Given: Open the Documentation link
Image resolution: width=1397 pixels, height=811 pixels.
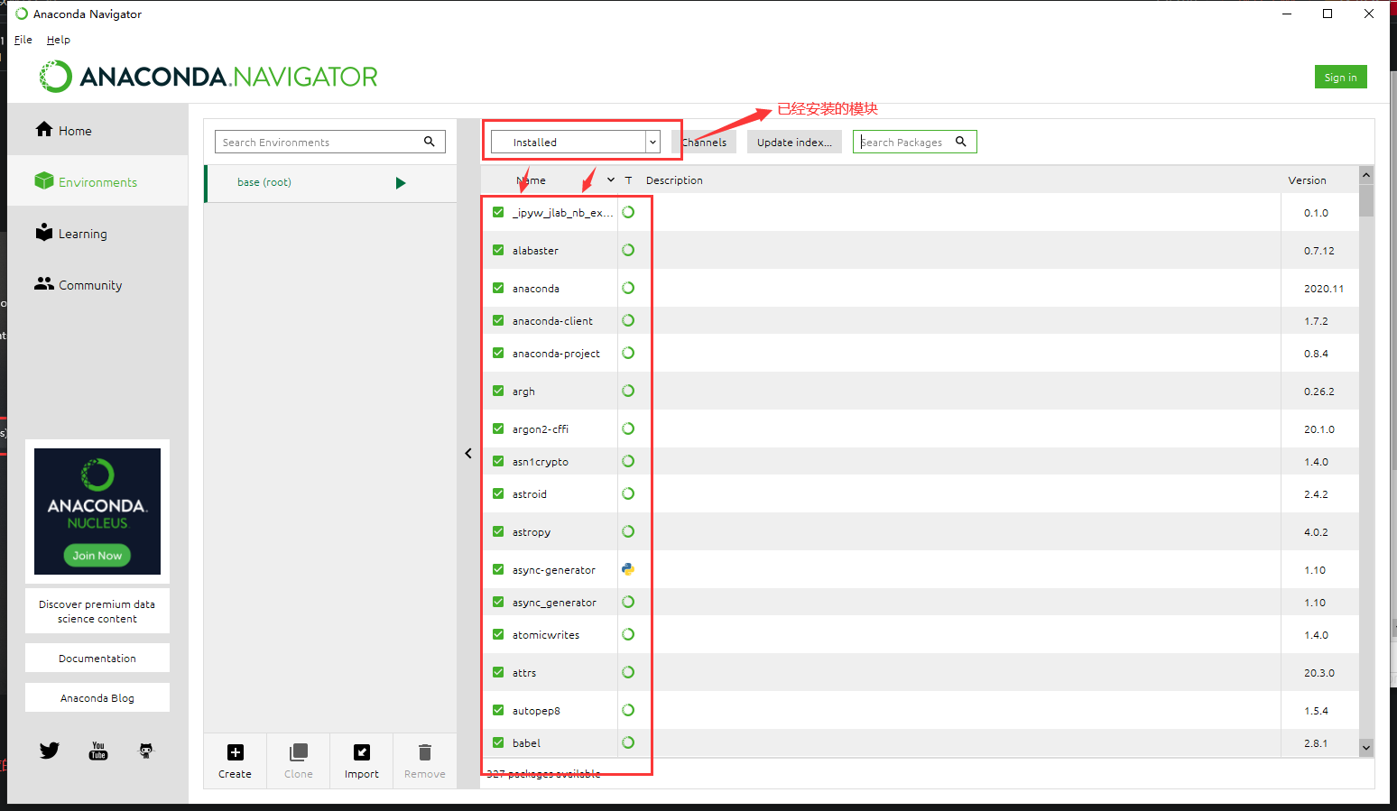Looking at the screenshot, I should pos(97,658).
